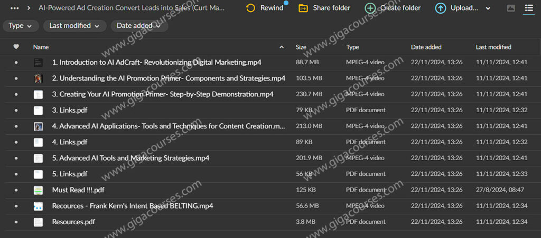Select 2. Understanding the AI Promotion Primer file
The image size is (541, 238).
[169, 78]
